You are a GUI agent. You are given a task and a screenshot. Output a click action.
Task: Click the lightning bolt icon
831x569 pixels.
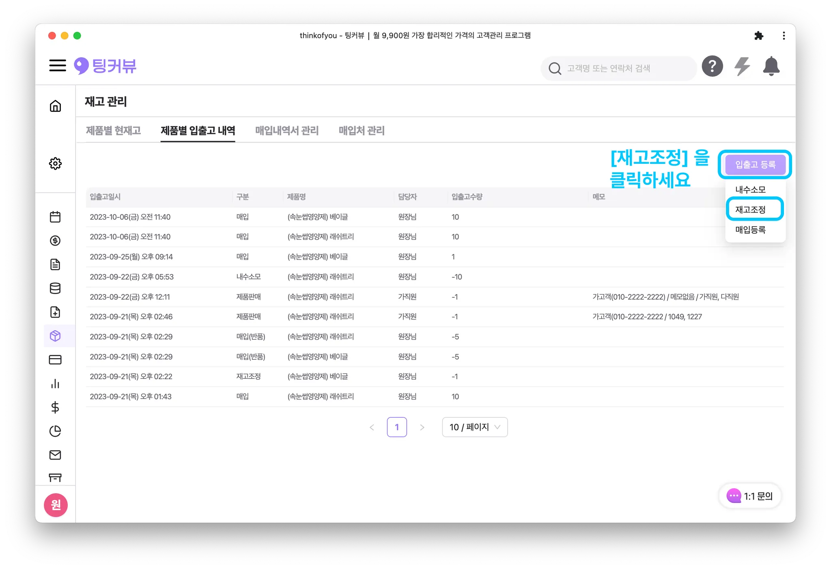pyautogui.click(x=742, y=67)
